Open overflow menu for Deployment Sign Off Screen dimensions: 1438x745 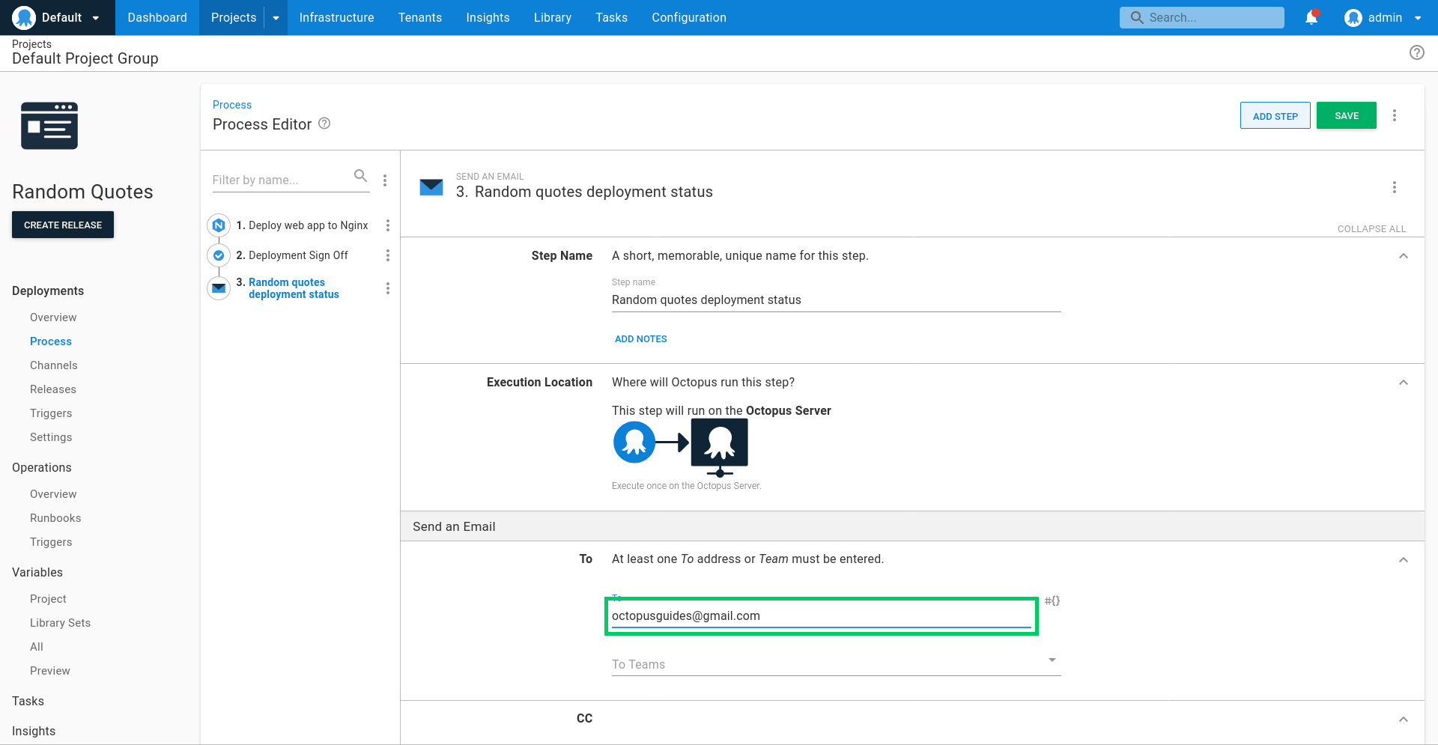pos(388,255)
